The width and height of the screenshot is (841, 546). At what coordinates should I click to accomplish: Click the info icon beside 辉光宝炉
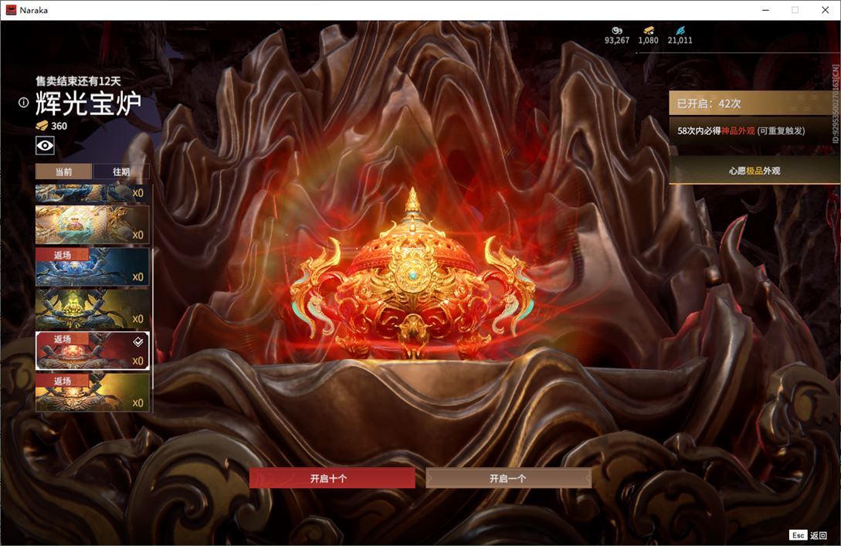coord(24,103)
